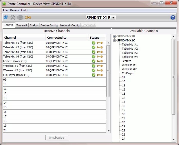The image size is (179, 145).
Task: Click the unicast connector icon in toolbar
Action: [28, 17]
